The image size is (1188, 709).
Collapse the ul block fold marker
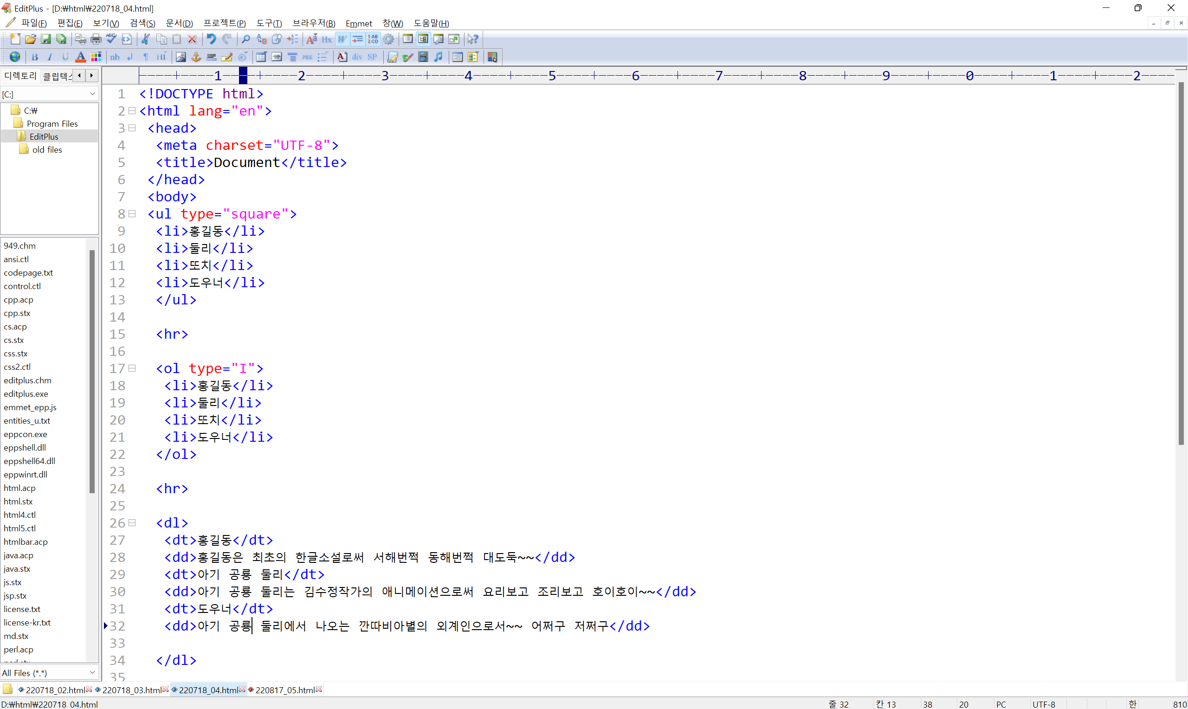[x=132, y=214]
